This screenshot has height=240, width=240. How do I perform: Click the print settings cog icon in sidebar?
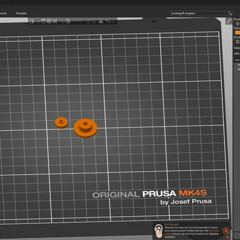[x=238, y=23]
